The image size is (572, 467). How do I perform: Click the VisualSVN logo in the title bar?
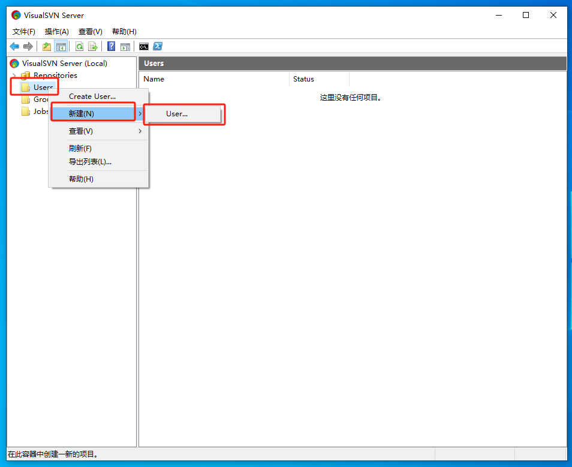point(16,15)
